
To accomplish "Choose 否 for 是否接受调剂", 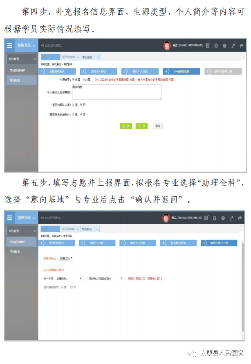I will (x=72, y=287).
